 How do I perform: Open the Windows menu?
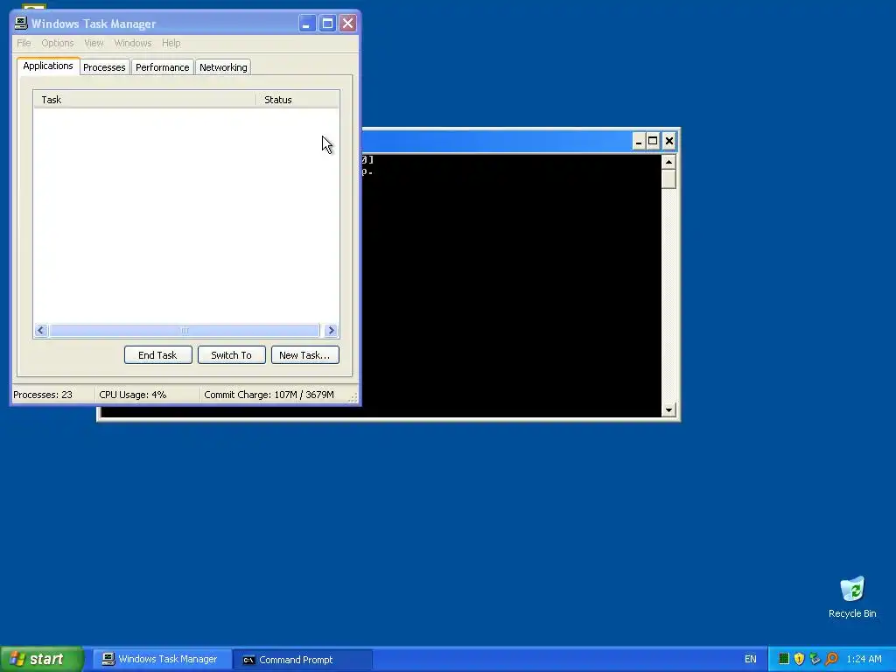[x=133, y=43]
